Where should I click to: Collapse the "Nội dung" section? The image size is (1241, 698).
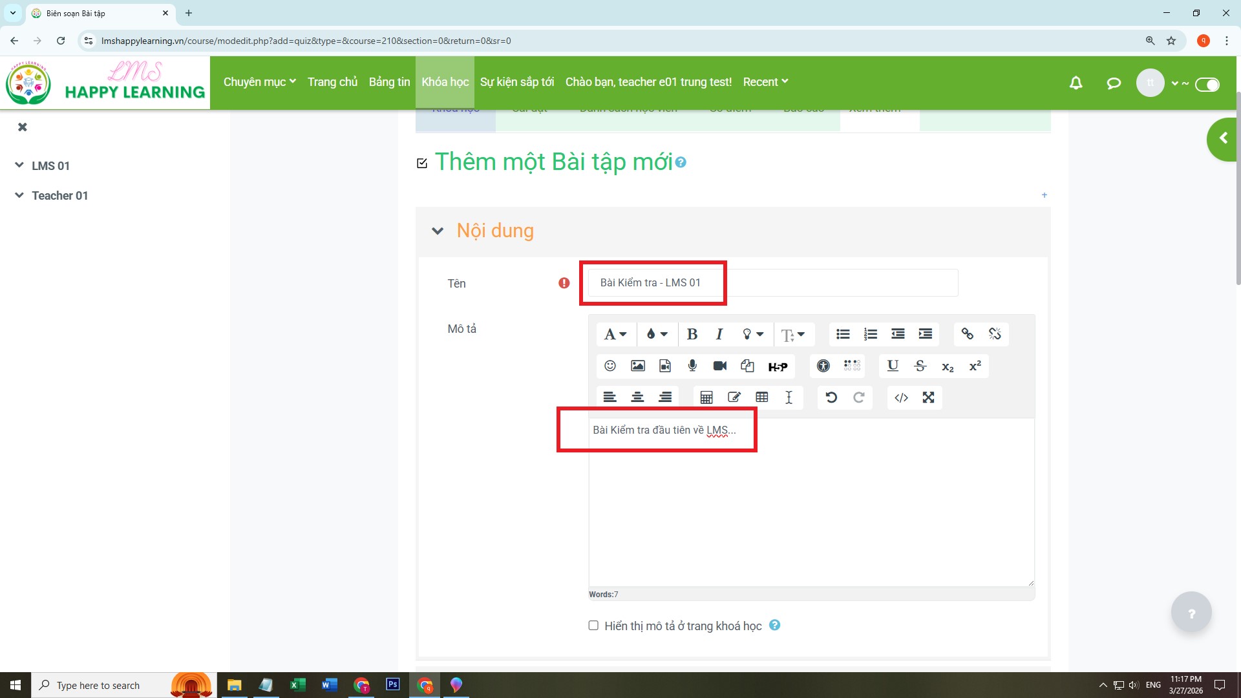[438, 231]
